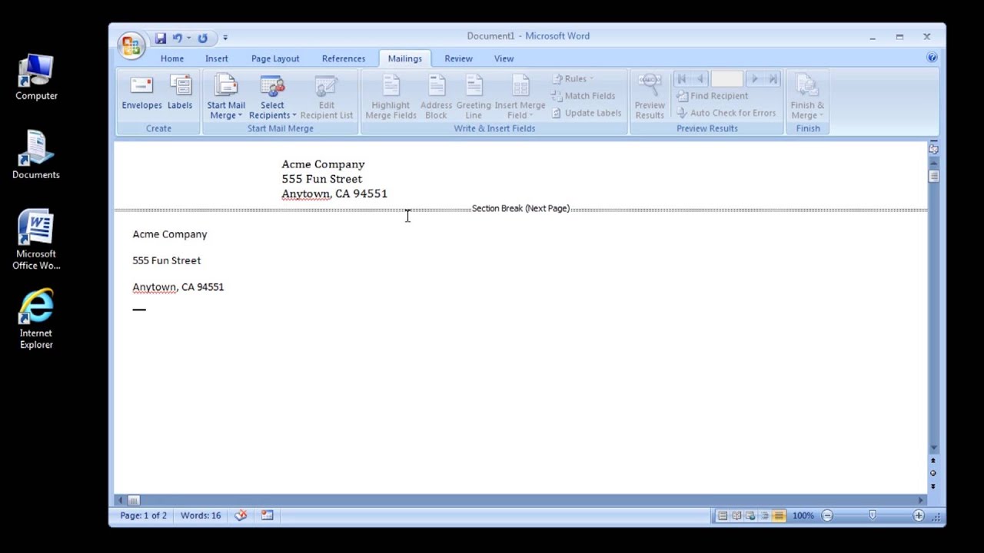Screen dimensions: 984x553
Task: Go to first record in Preview Results
Action: (682, 78)
